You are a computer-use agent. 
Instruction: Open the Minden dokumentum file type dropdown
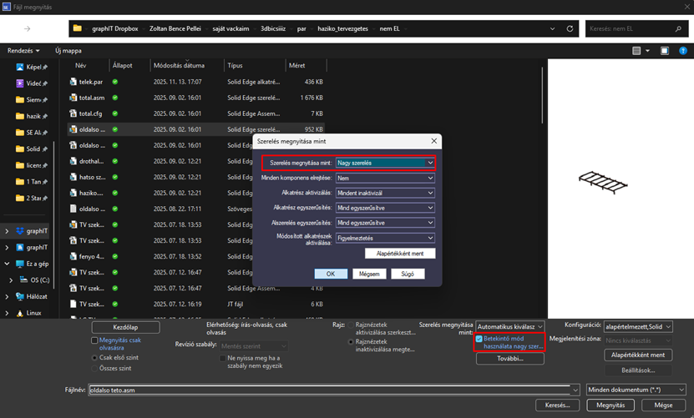click(636, 390)
